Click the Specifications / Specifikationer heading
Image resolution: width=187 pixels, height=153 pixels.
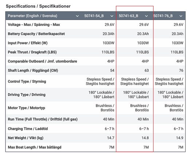pyautogui.click(x=38, y=6)
